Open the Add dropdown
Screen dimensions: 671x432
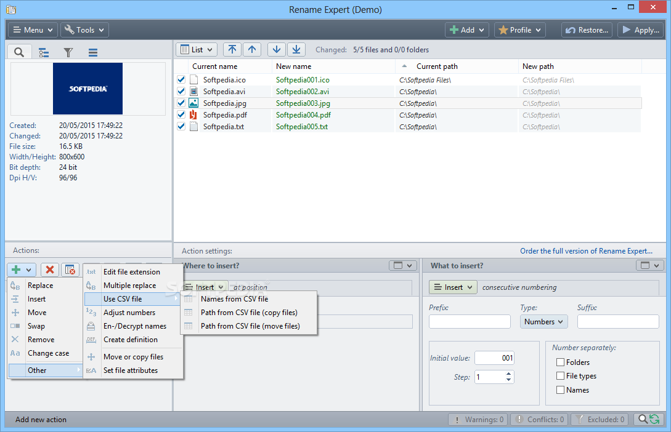pyautogui.click(x=467, y=30)
